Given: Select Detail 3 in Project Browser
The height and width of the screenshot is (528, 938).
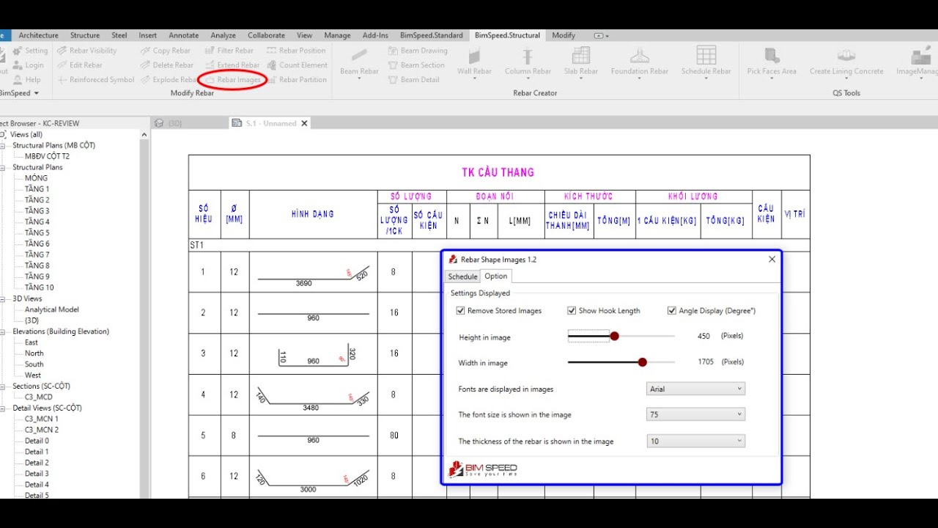Looking at the screenshot, I should pyautogui.click(x=37, y=474).
